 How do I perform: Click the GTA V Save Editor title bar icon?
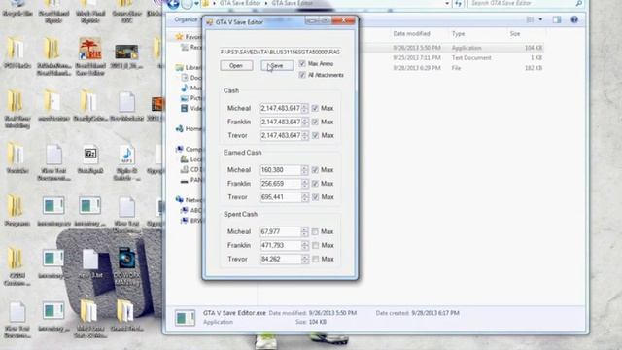pyautogui.click(x=210, y=22)
